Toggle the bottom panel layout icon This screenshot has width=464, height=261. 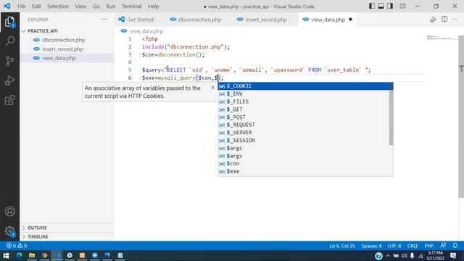(x=381, y=6)
